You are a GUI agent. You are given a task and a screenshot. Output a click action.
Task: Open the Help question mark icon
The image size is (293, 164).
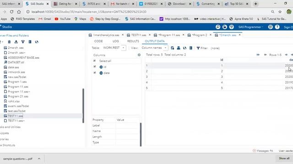[277, 27]
